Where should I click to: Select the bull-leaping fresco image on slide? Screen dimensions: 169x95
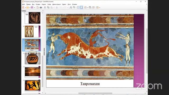(x=90, y=47)
